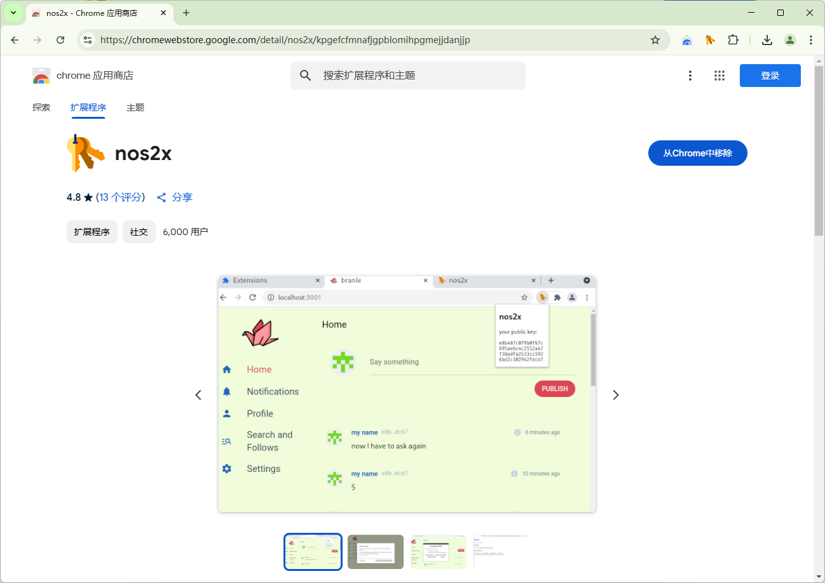Screen dimensions: 825x583
Task: Click the search magnifier in the store search bar
Action: pos(306,75)
